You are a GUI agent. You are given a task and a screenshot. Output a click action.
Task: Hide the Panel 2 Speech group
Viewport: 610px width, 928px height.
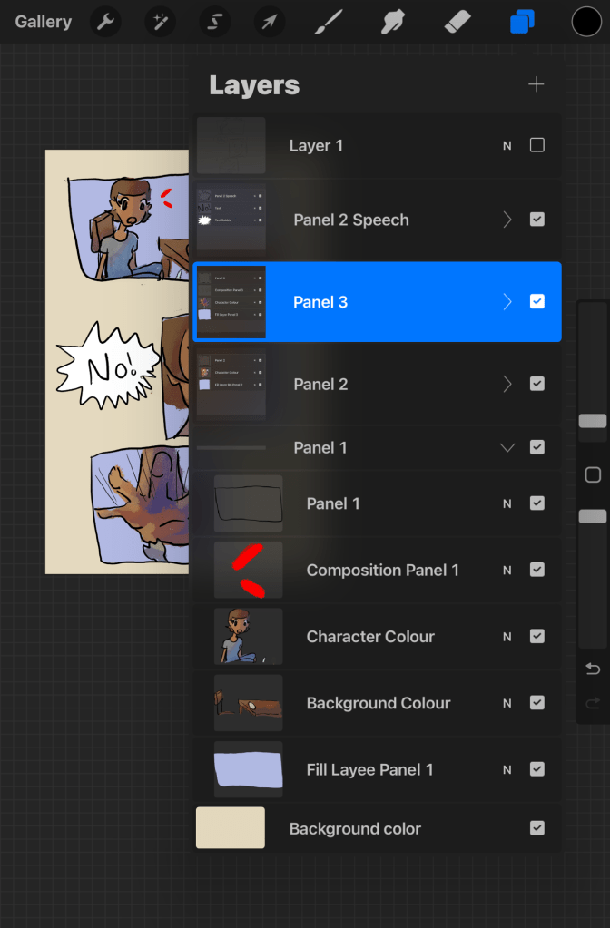536,220
